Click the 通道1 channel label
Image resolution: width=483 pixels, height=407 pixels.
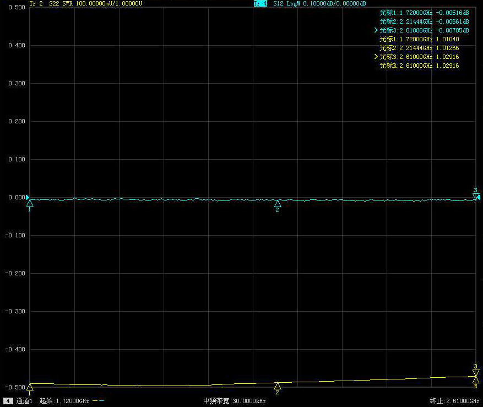tap(25, 401)
